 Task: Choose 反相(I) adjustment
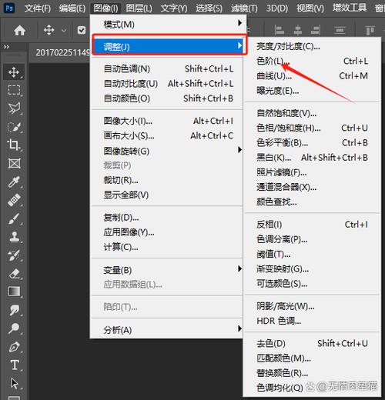(x=312, y=225)
